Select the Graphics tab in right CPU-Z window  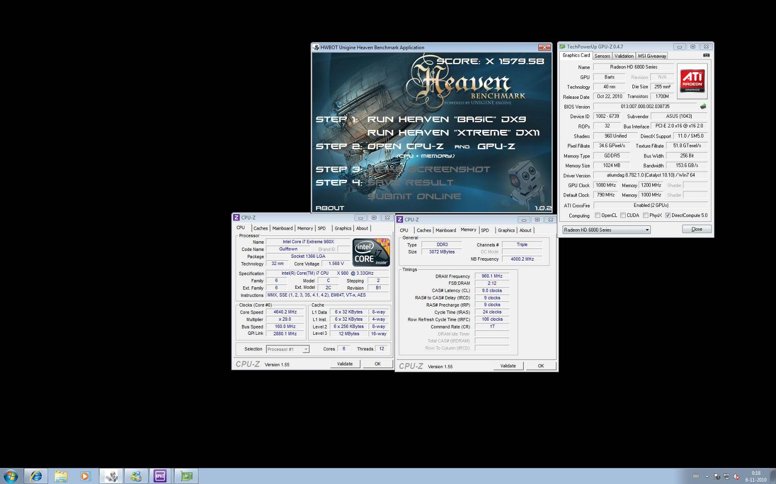tap(506, 230)
